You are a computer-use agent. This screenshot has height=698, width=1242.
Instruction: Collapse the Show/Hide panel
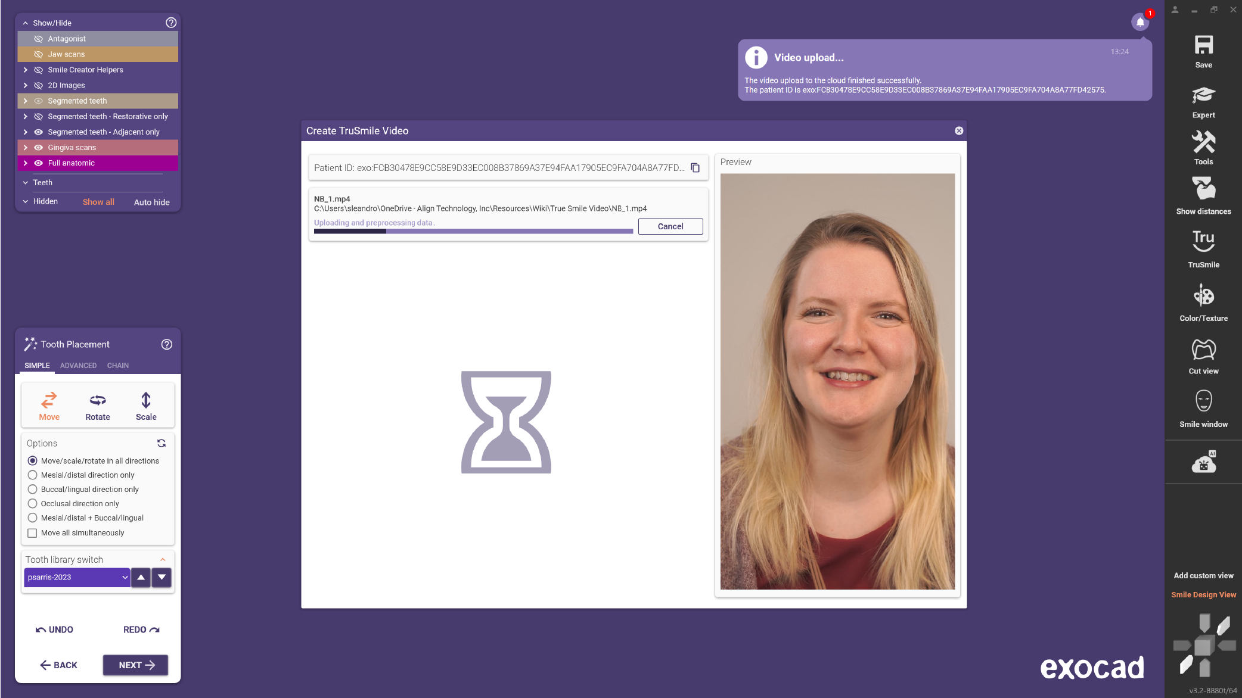25,23
